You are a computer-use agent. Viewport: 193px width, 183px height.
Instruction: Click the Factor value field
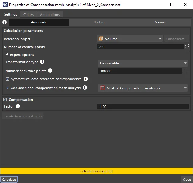[x=143, y=107]
